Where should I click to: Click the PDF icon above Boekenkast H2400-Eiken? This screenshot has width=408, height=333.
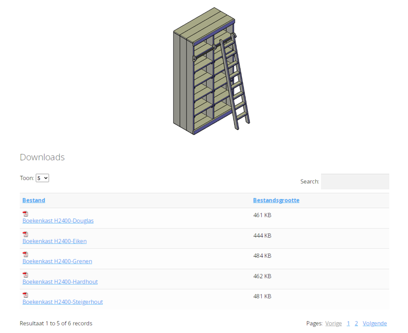click(x=25, y=234)
